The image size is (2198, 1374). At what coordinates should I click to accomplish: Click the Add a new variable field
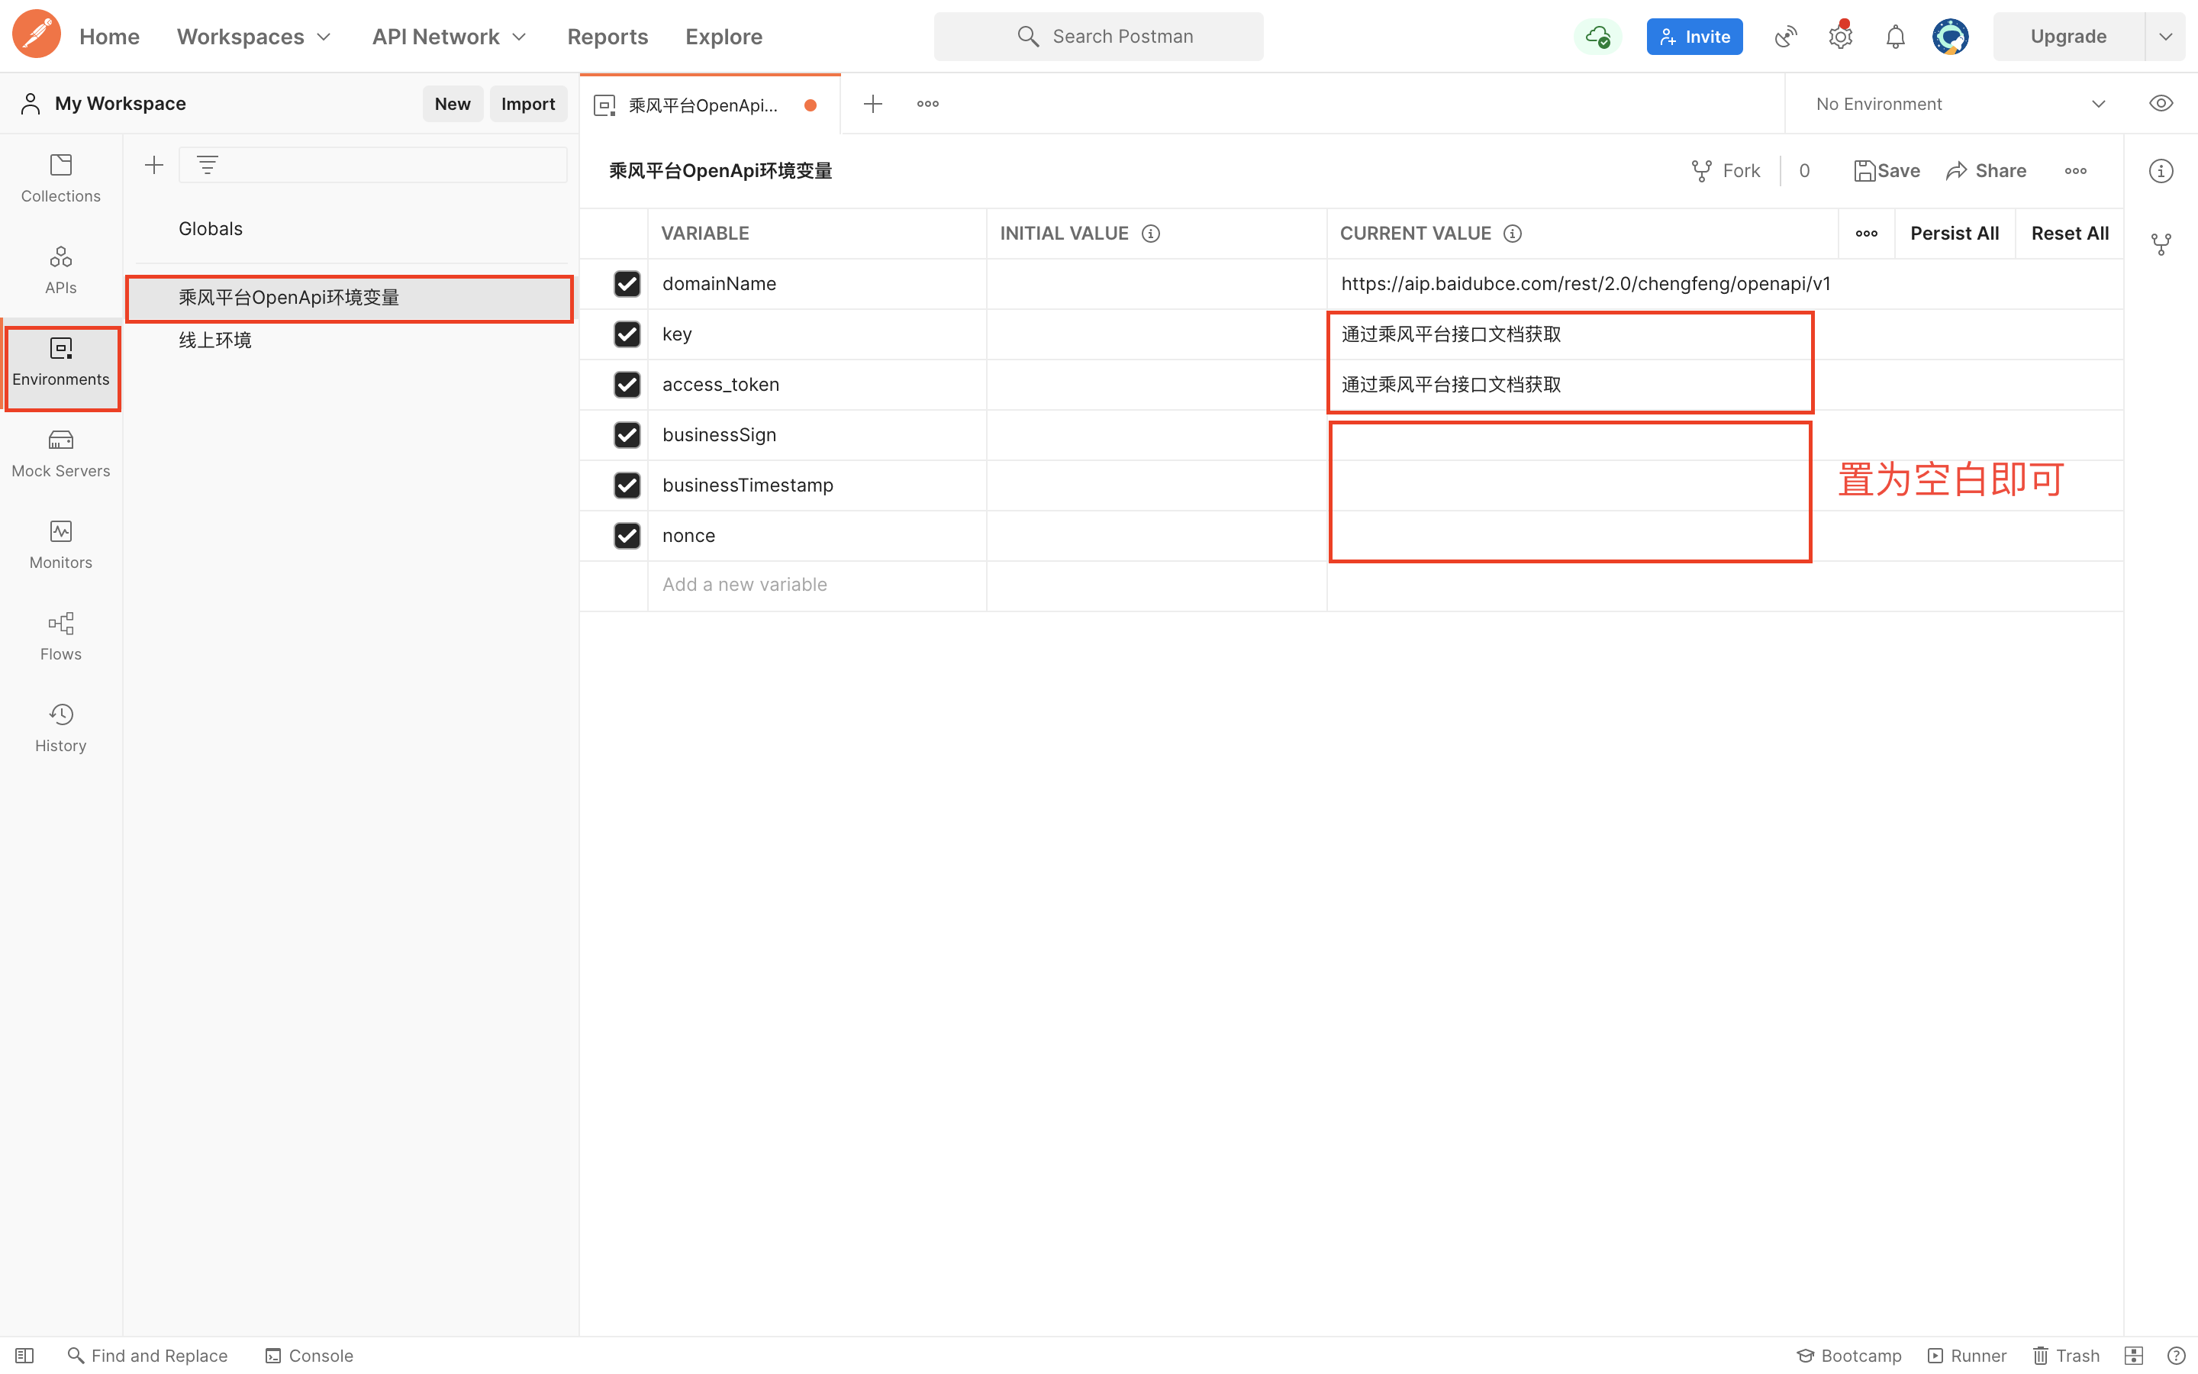(817, 585)
